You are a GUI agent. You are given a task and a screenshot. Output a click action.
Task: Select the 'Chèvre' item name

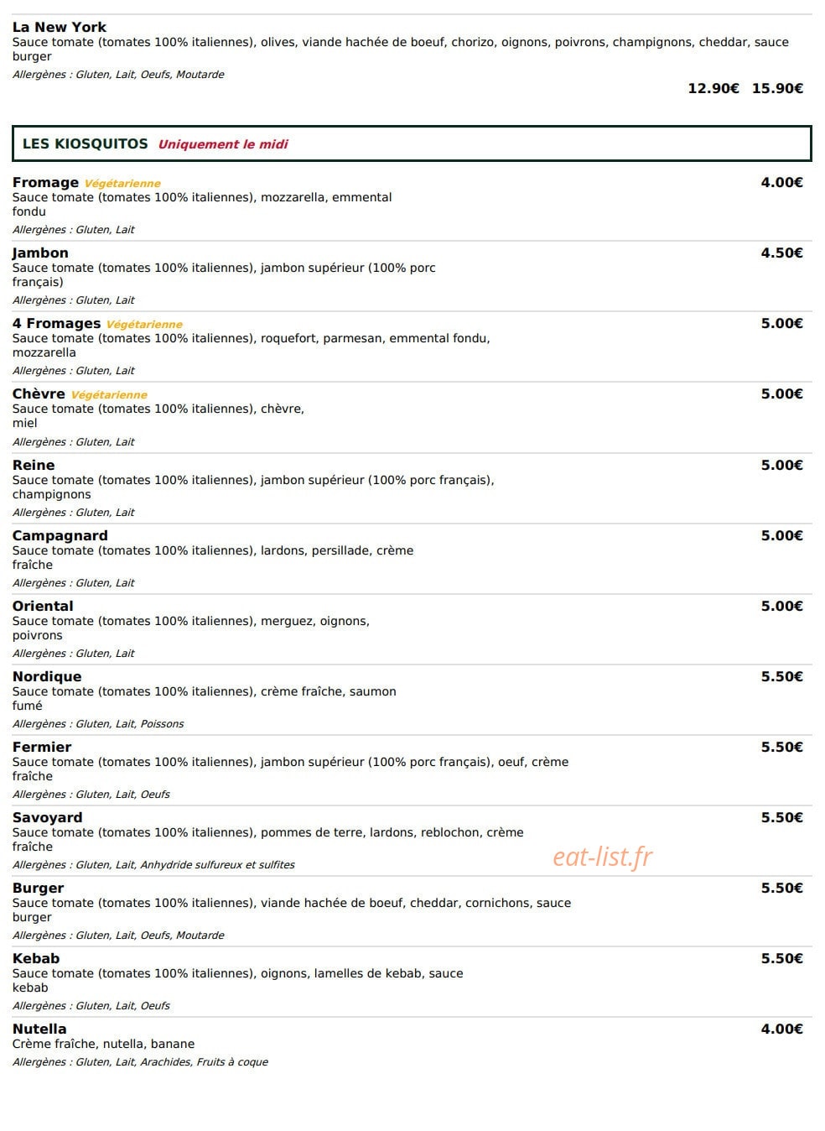[x=39, y=394]
